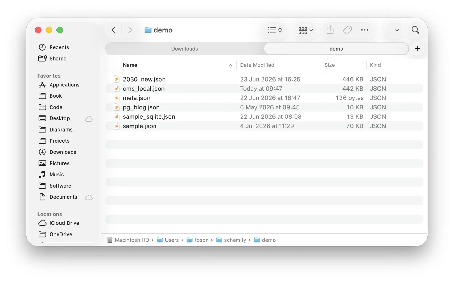Click Users in the path bar
Viewport: 454px width, 281px height.
[168, 240]
